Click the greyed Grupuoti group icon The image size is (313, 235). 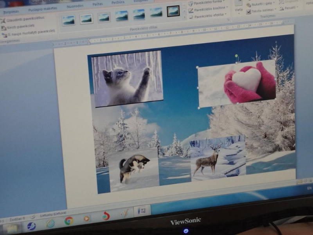[281, 2]
